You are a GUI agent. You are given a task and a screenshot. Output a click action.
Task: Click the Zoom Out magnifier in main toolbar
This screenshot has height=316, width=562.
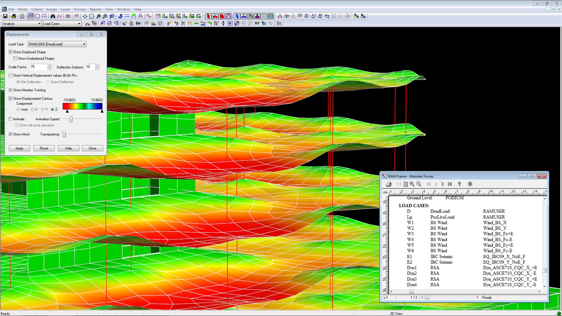tap(105, 16)
